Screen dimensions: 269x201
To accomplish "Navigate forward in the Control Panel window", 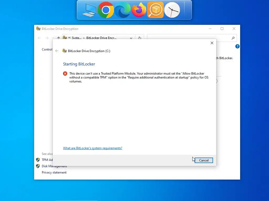I will (x=47, y=38).
